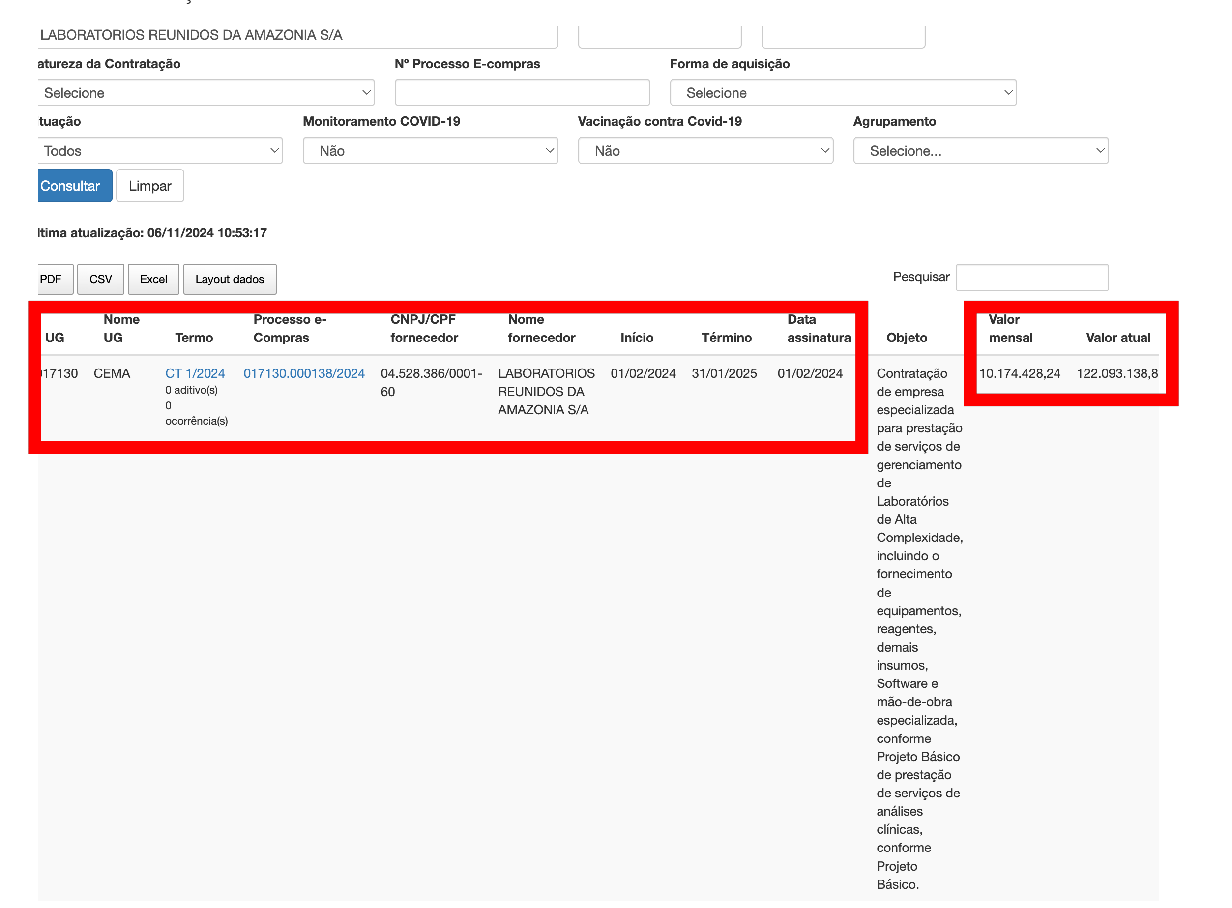Image resolution: width=1232 pixels, height=908 pixels.
Task: Click the Pesquisar search field
Action: [x=1033, y=278]
